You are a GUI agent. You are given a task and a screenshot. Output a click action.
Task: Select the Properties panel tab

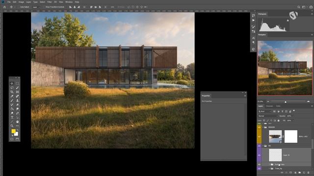coord(206,96)
